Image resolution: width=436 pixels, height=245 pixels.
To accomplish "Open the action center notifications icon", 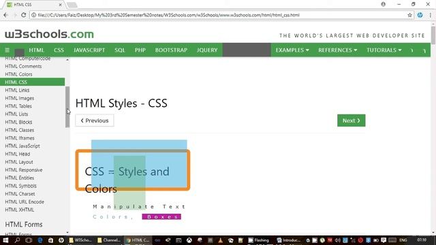I will 384,240.
